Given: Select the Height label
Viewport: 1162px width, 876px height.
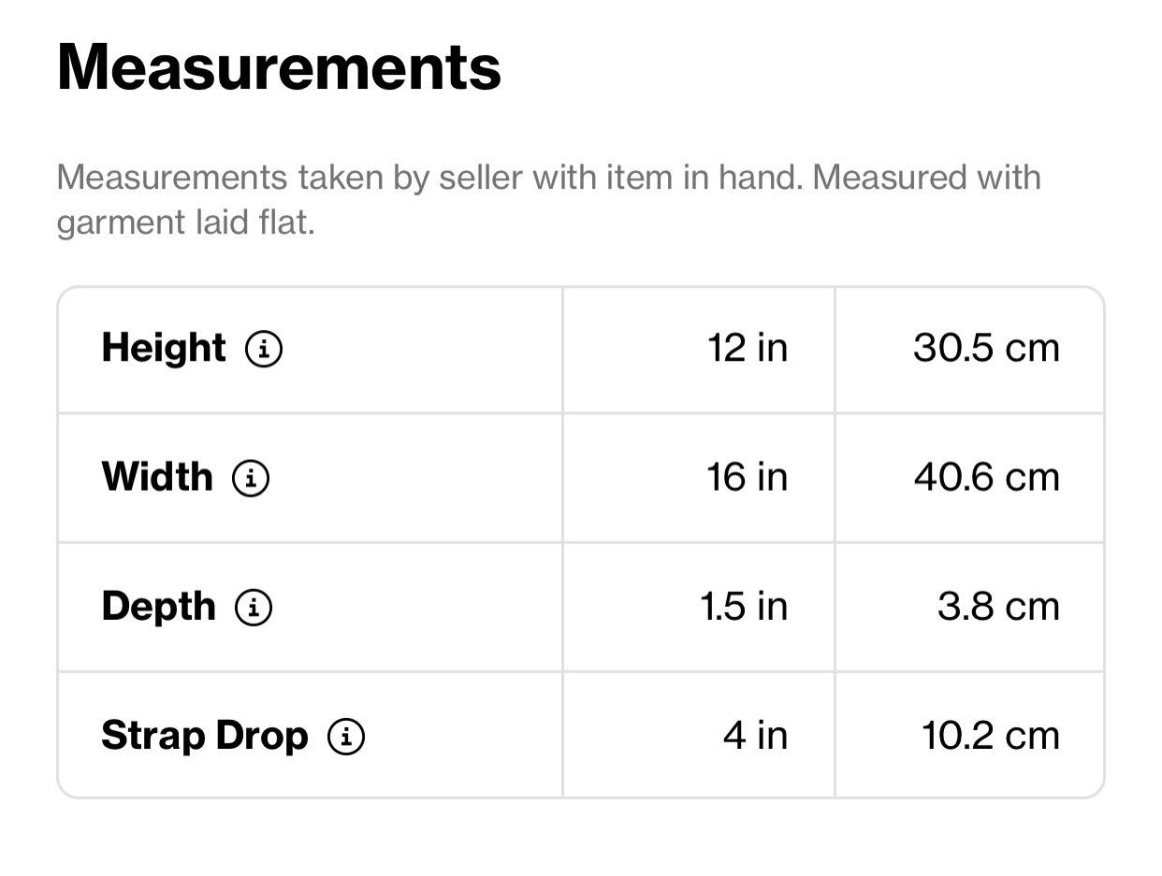Looking at the screenshot, I should click(x=163, y=349).
